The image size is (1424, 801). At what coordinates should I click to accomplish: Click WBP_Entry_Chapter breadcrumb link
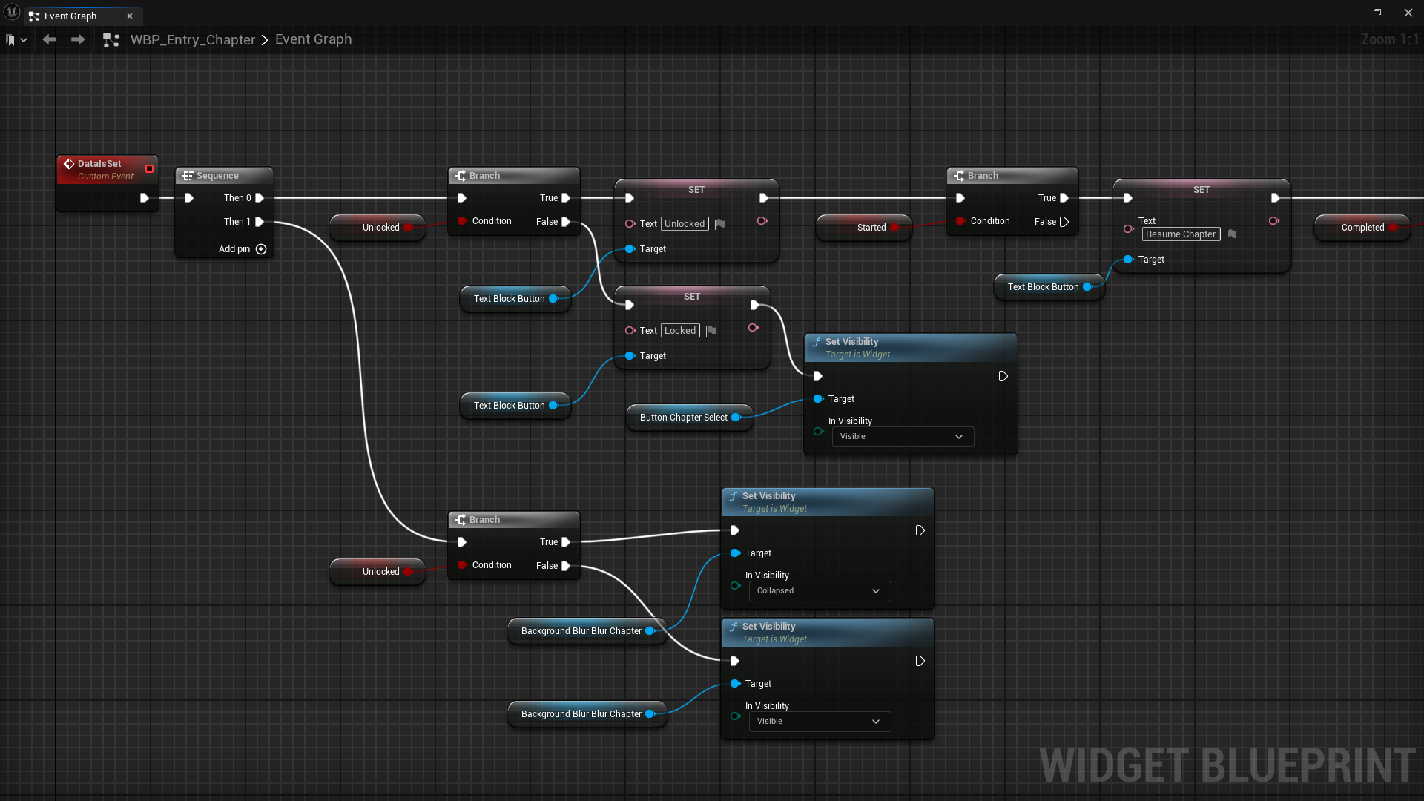[x=193, y=40]
